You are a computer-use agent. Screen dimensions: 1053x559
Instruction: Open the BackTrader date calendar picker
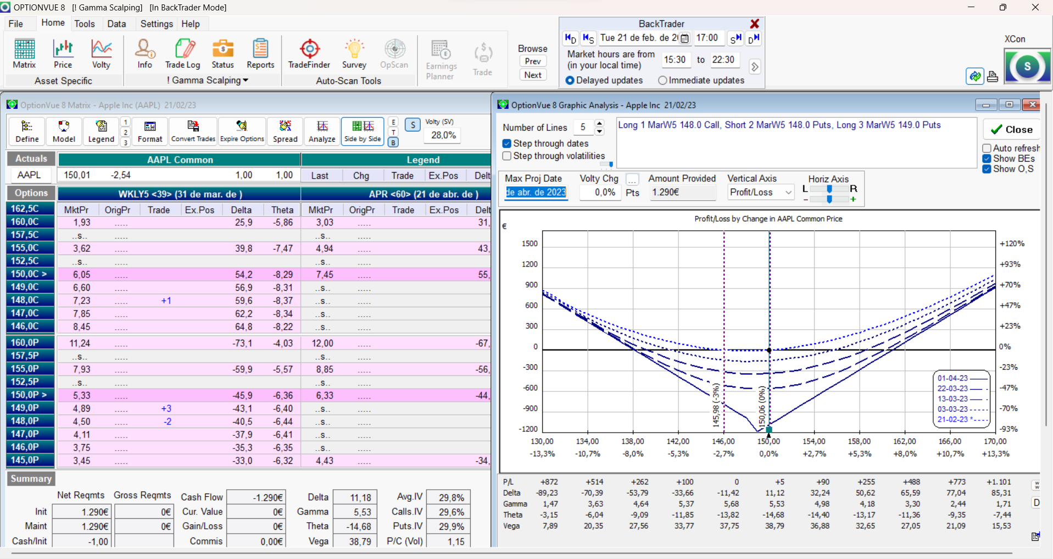pyautogui.click(x=684, y=38)
